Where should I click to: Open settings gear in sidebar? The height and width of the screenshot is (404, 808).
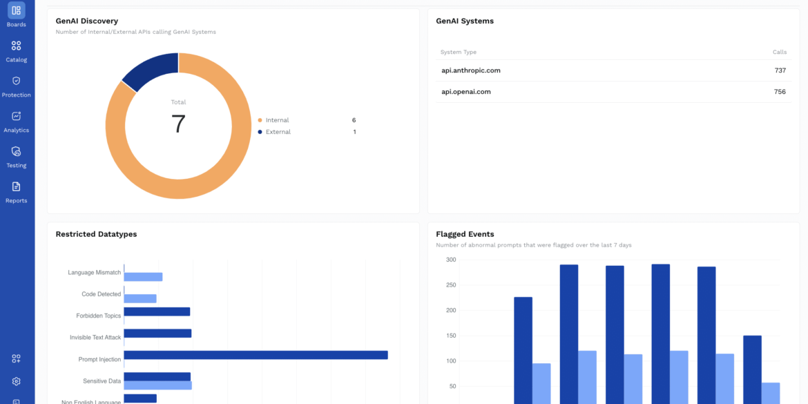click(17, 381)
